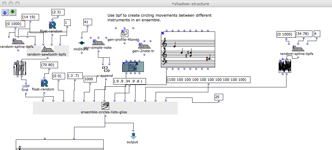Select the (14 19) value box
Image resolution: width=332 pixels, height=150 pixels.
pyautogui.click(x=30, y=17)
